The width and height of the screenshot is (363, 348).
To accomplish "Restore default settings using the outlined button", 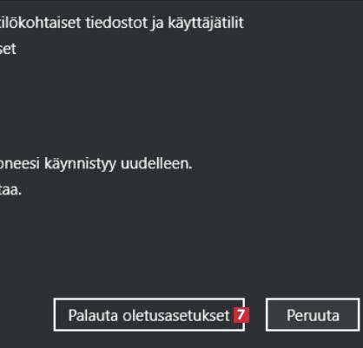I will pos(149,315).
